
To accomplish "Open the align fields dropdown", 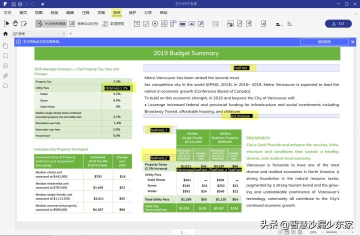I will pyautogui.click(x=279, y=24).
